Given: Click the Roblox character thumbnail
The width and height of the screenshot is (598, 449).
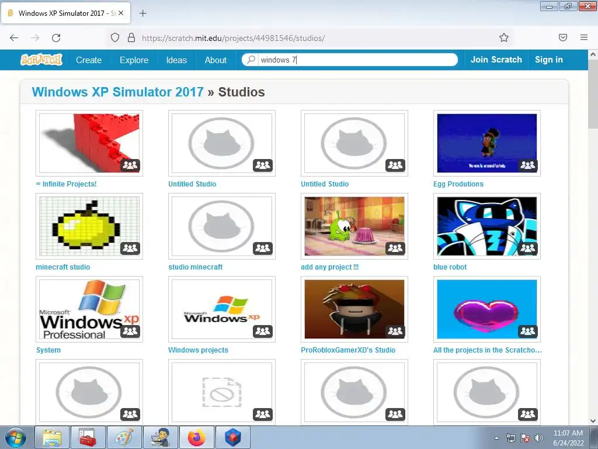Looking at the screenshot, I should click(354, 309).
